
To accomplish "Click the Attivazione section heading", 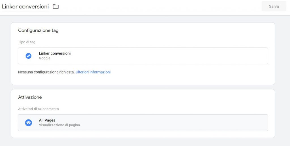I will tap(30, 97).
